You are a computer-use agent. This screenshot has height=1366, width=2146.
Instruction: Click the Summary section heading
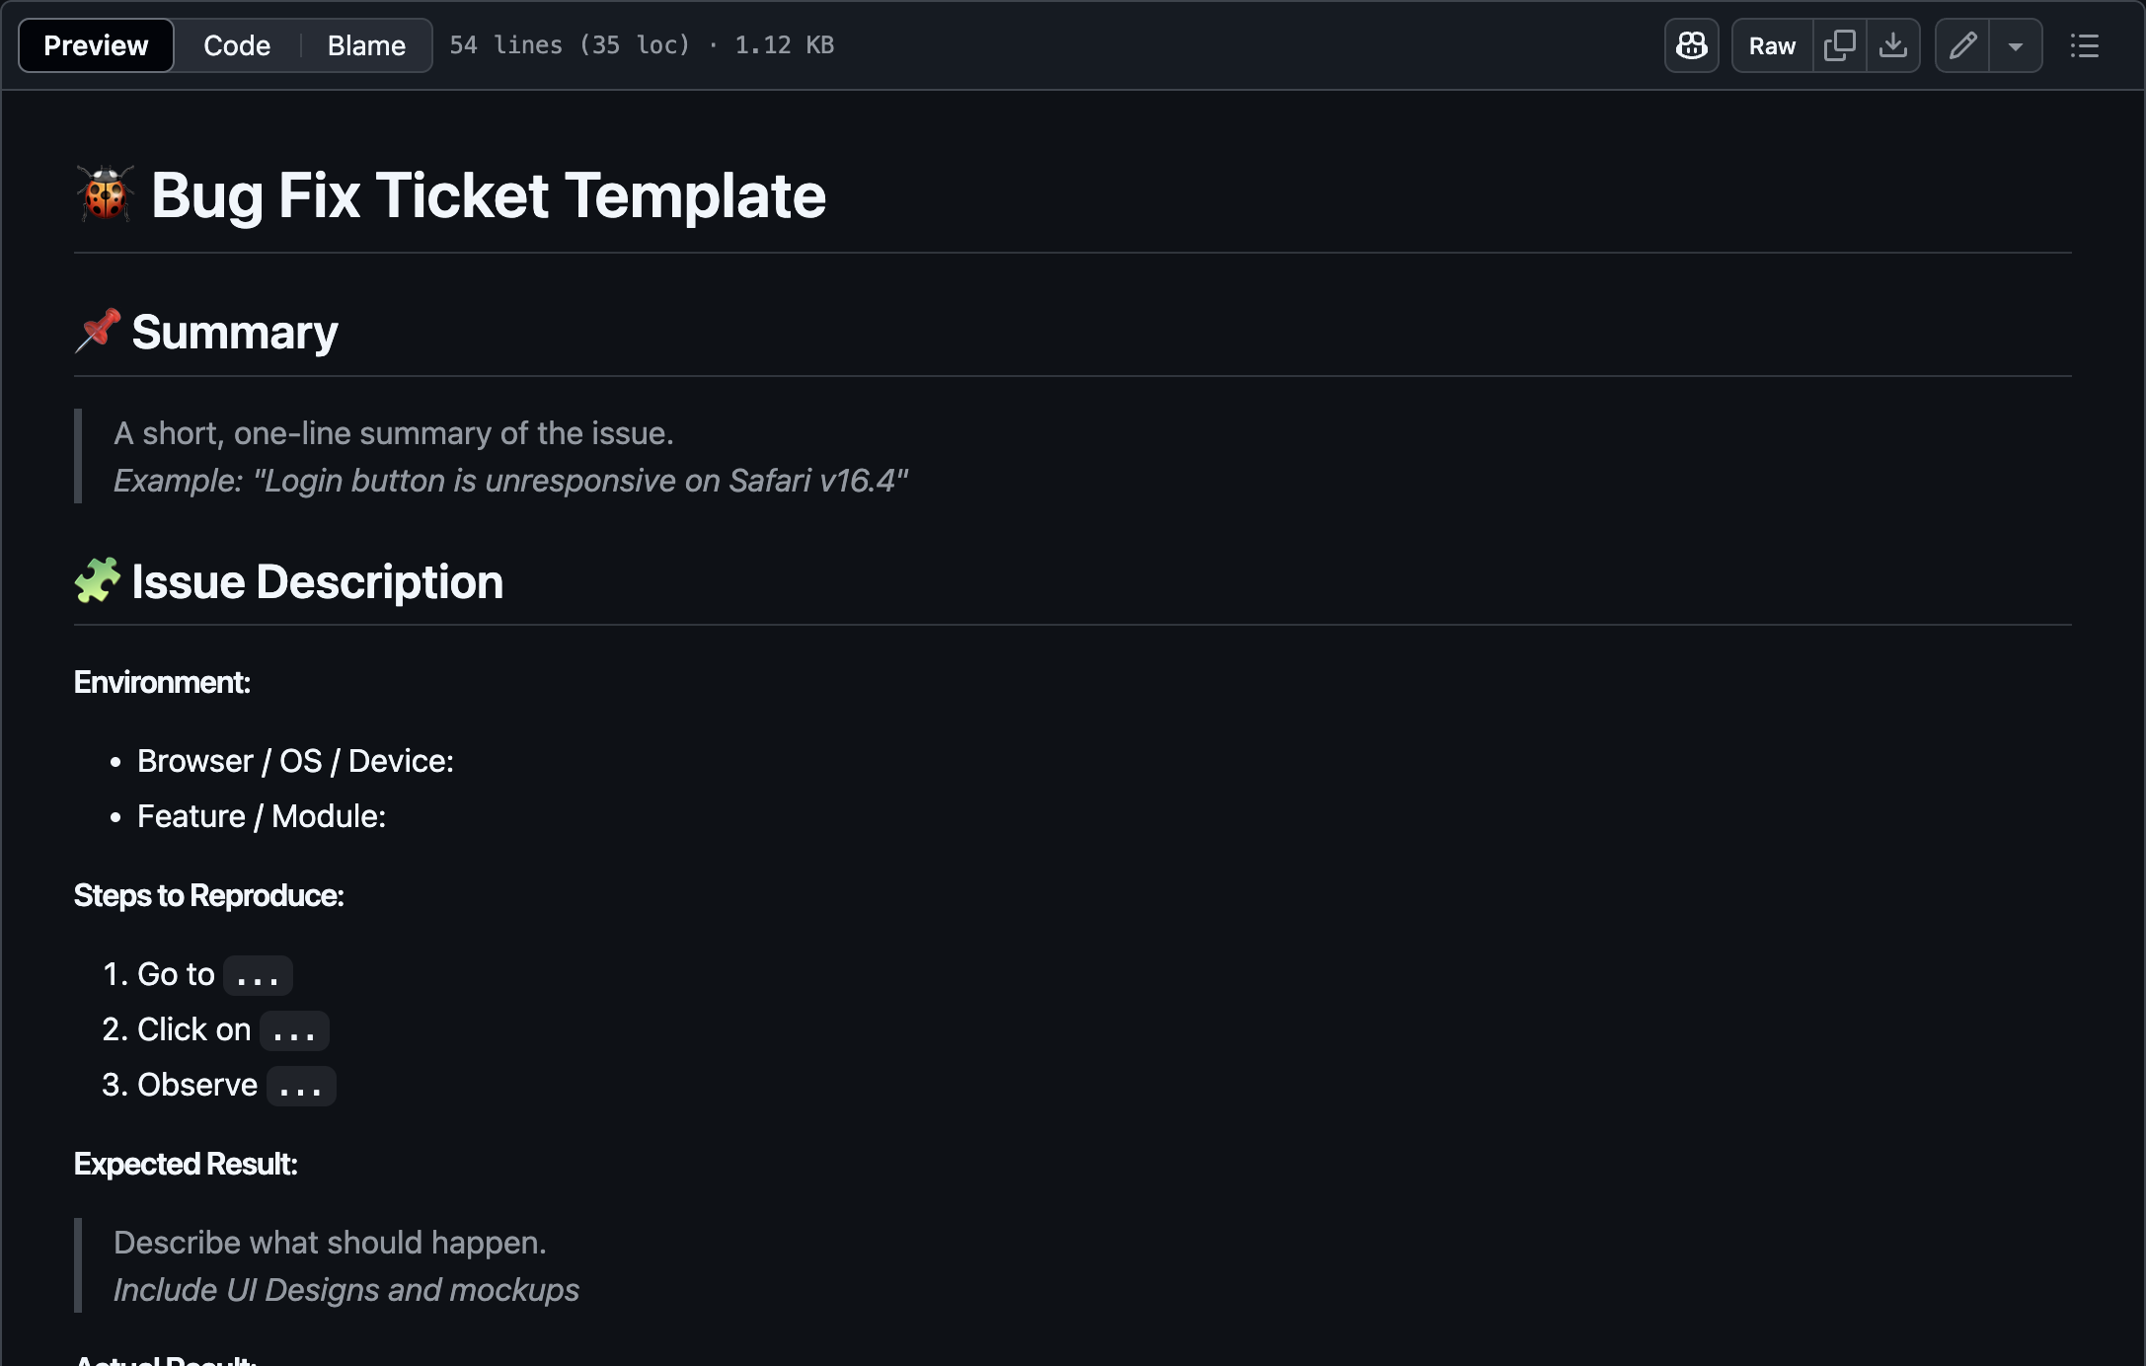[235, 332]
